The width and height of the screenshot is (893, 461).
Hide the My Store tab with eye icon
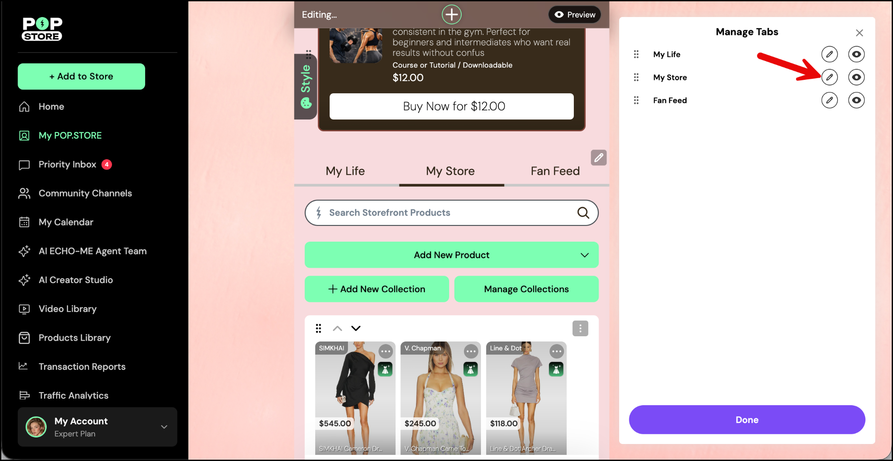coord(856,77)
